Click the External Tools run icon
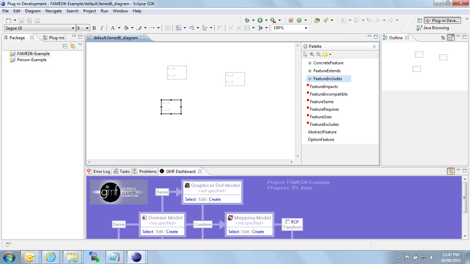This screenshot has width=470, height=264. [x=273, y=20]
